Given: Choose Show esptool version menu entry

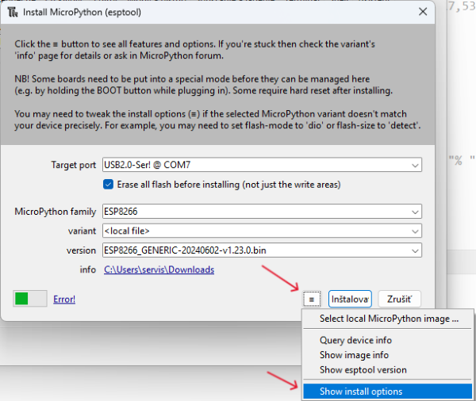Looking at the screenshot, I should click(388, 370).
